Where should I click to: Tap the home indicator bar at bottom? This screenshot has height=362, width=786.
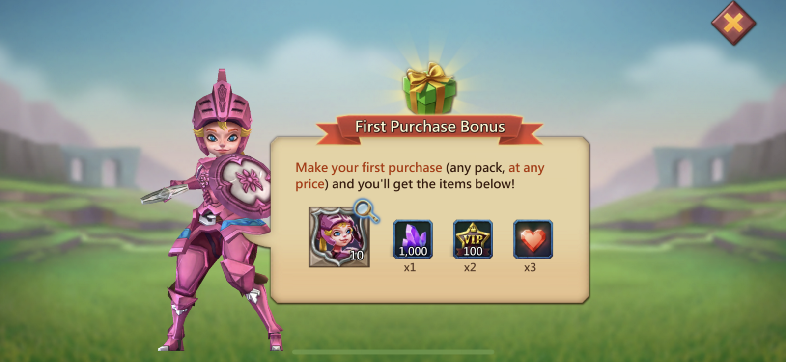pos(393,352)
